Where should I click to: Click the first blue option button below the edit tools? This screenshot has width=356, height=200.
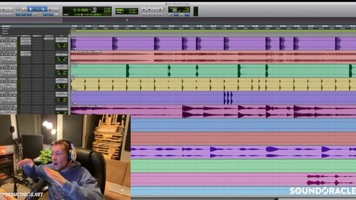(18, 14)
